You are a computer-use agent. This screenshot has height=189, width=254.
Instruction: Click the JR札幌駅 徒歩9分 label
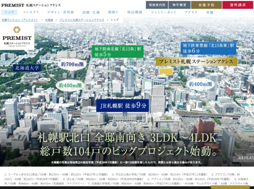122,106
